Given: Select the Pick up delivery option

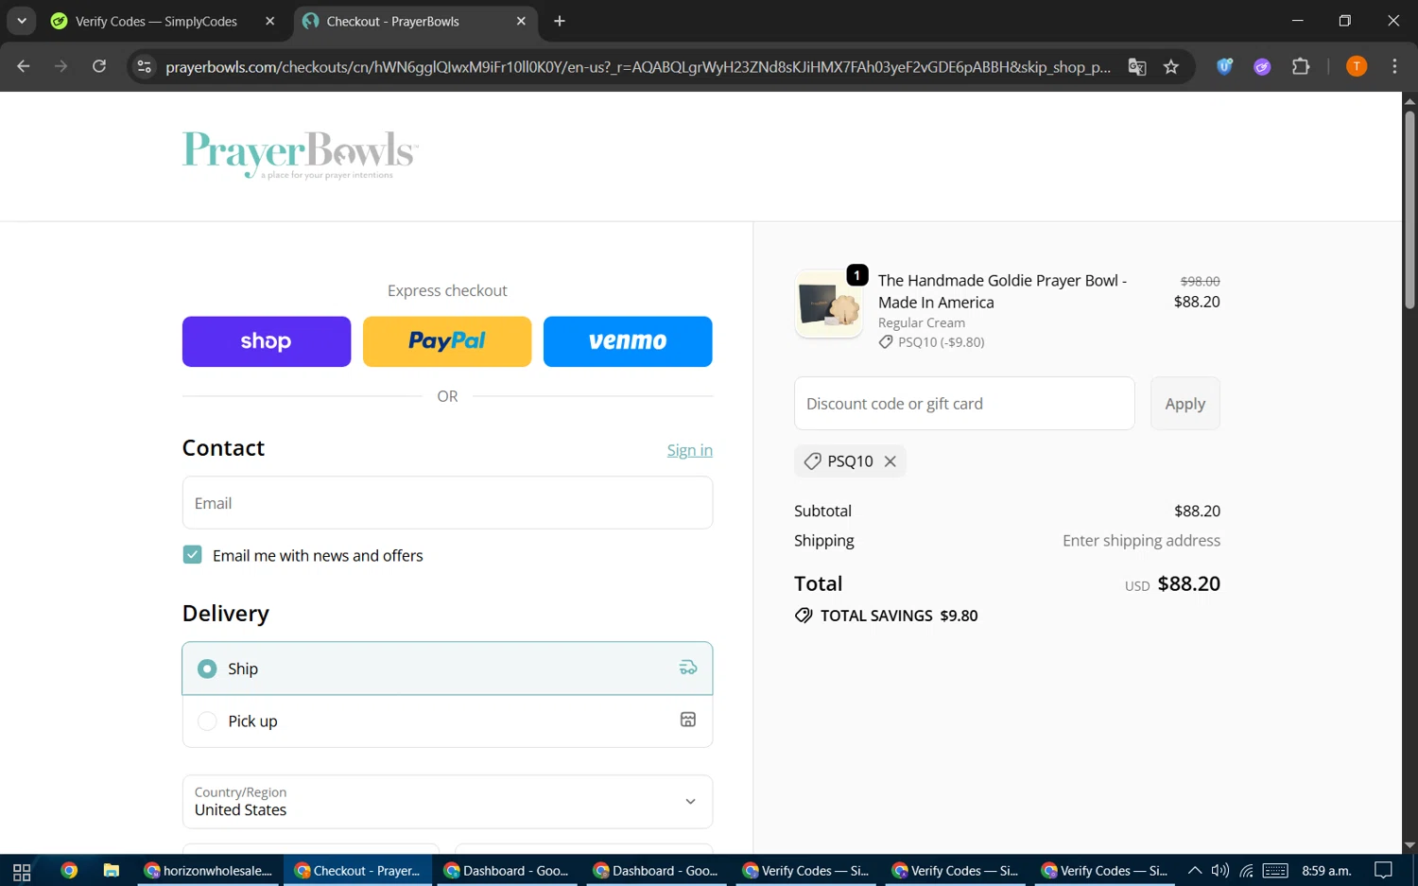Looking at the screenshot, I should coord(447,721).
